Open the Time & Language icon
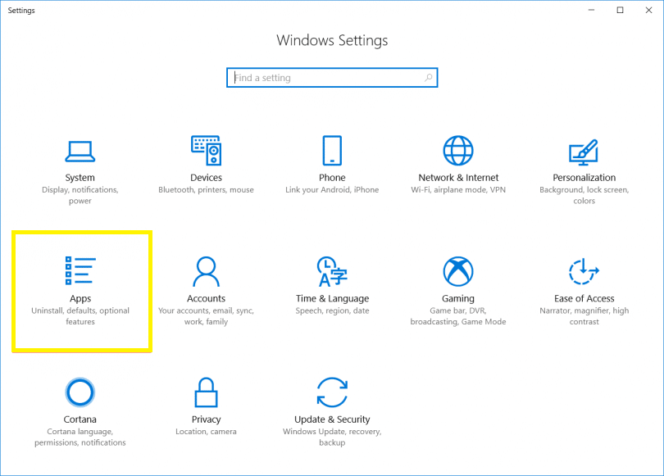 click(x=332, y=271)
